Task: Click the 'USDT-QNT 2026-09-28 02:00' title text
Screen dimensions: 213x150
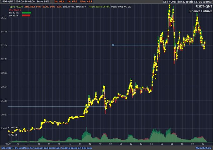Action: [18, 2]
